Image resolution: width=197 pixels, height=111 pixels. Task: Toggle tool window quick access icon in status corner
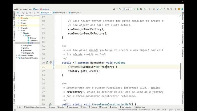pyautogui.click(x=15, y=110)
